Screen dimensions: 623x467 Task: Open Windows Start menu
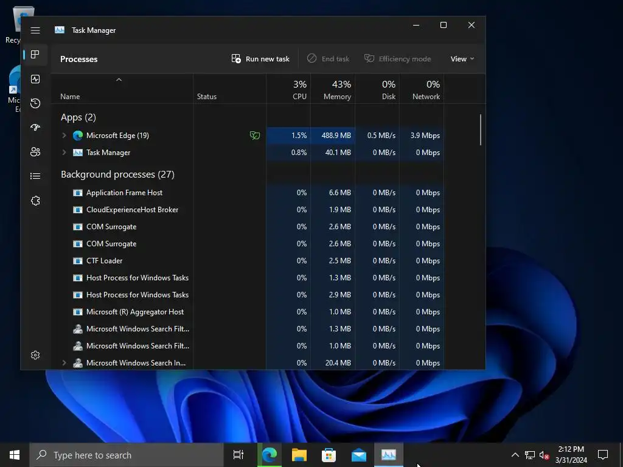pos(15,455)
